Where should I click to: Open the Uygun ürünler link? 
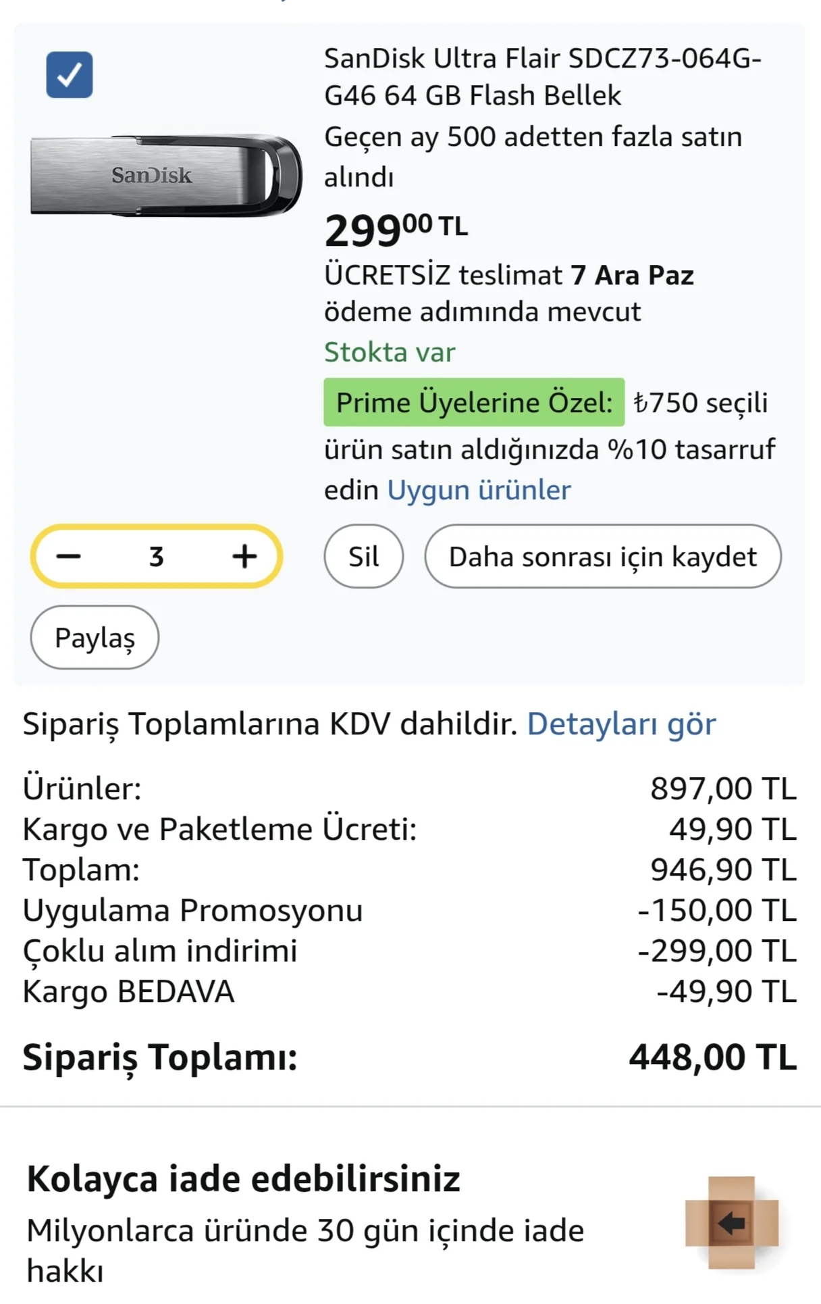[x=479, y=490]
